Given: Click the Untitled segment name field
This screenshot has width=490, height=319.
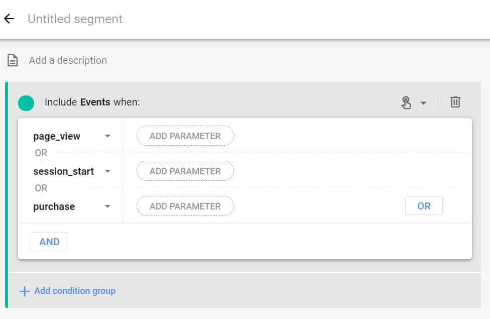Looking at the screenshot, I should pyautogui.click(x=75, y=19).
